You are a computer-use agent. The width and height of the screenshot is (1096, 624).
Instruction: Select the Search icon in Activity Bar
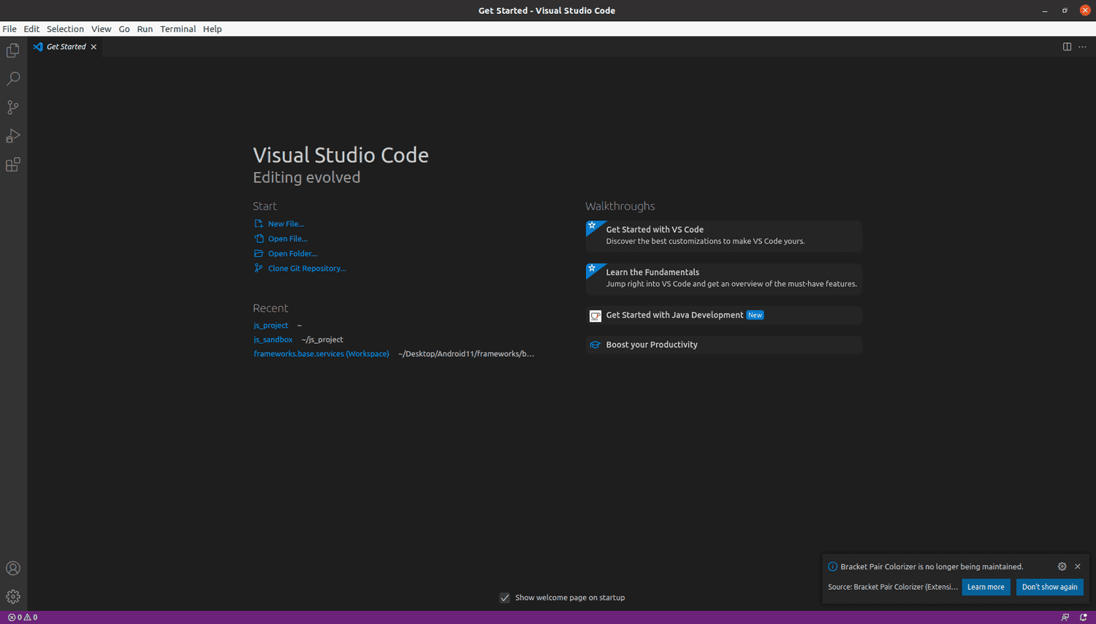12,78
